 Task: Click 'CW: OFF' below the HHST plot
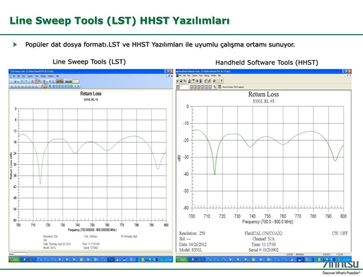(x=340, y=233)
